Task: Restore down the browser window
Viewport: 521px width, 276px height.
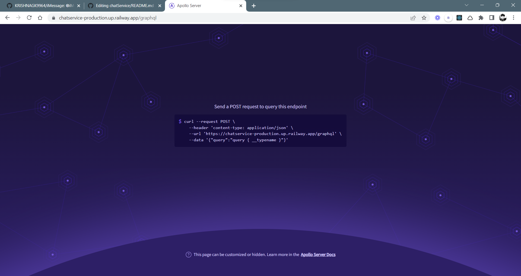Action: click(497, 5)
